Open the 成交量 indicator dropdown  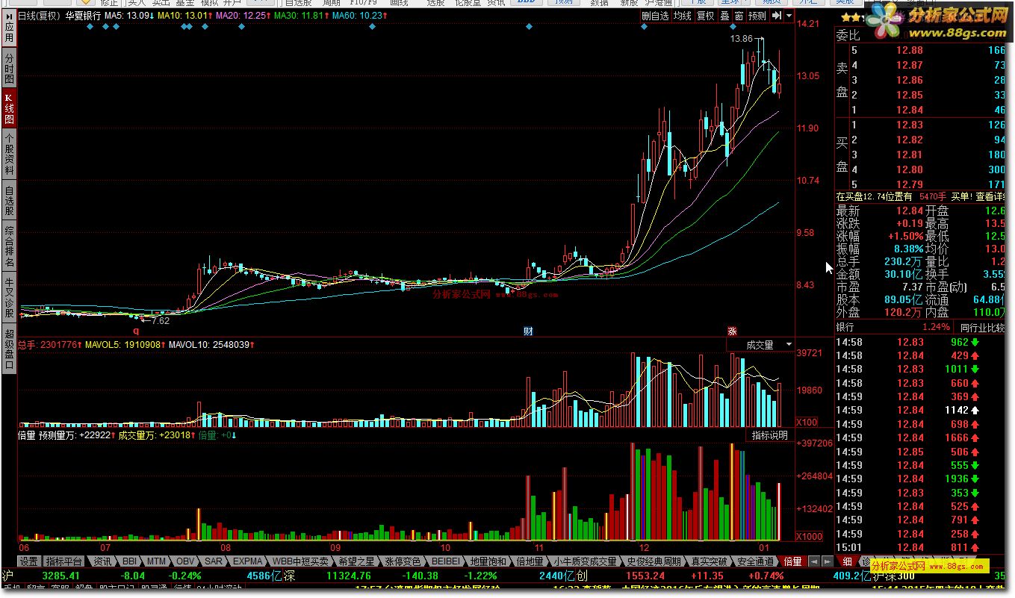(x=760, y=345)
